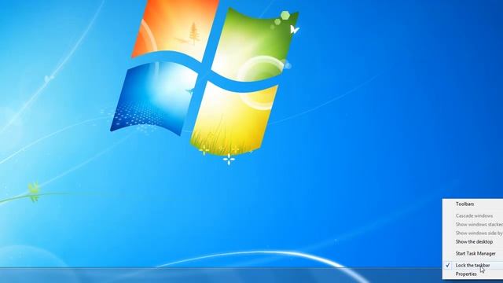The width and height of the screenshot is (503, 283).
Task: Choose Cascade windows in context menu
Action: point(473,215)
